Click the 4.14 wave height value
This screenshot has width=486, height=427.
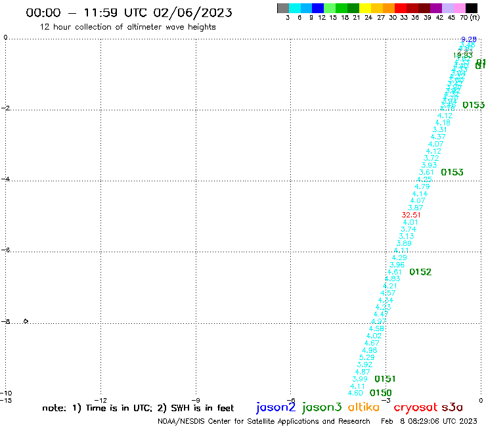(x=420, y=194)
